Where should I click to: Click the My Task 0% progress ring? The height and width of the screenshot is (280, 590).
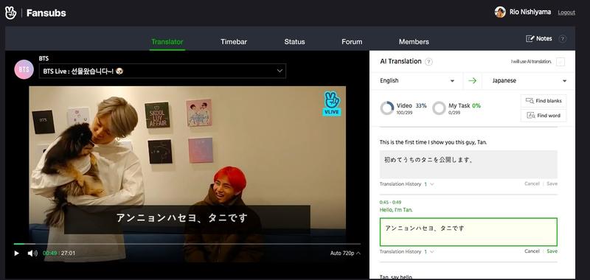click(x=439, y=108)
